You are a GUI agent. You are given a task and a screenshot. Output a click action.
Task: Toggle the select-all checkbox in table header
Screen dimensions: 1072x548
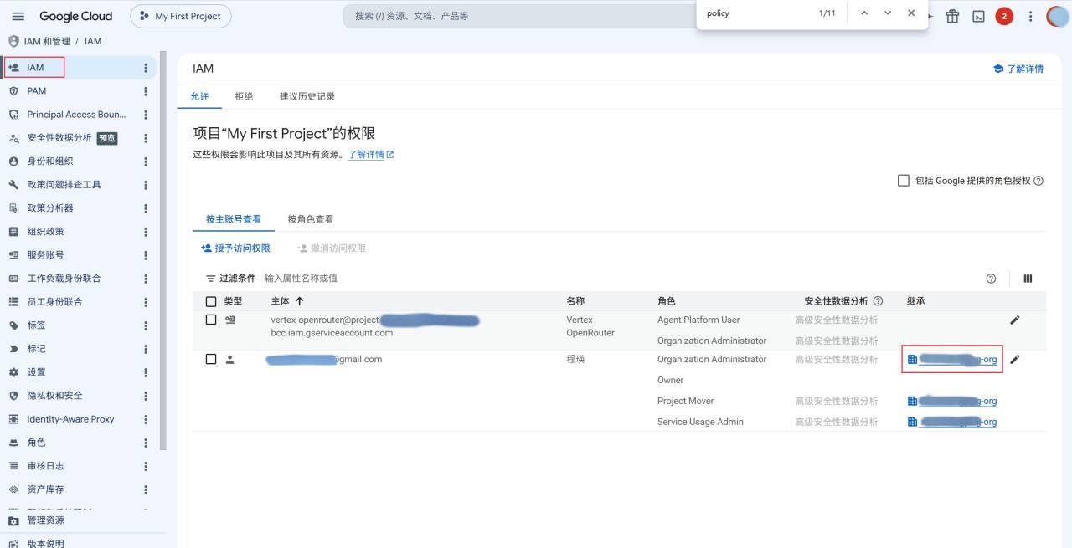211,301
